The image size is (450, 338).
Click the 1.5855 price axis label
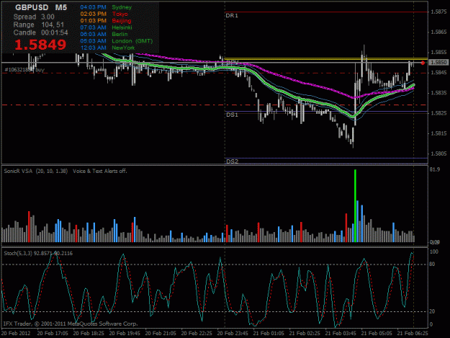(x=438, y=53)
